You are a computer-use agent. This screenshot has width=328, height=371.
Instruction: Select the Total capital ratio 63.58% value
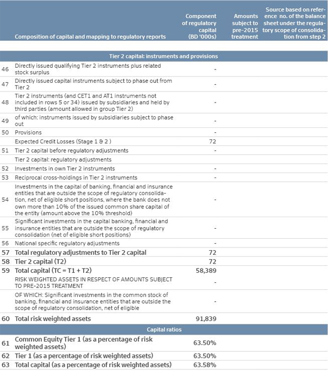(x=205, y=365)
